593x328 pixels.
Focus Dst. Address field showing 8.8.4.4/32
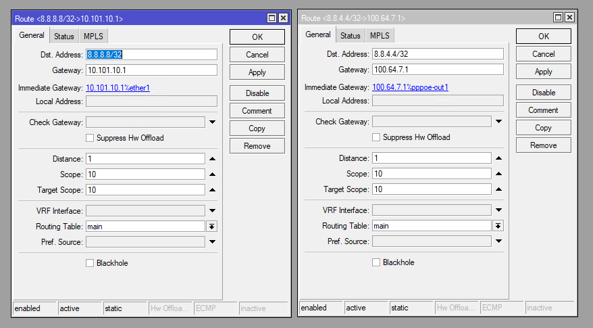pyautogui.click(x=438, y=54)
